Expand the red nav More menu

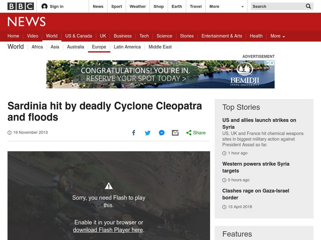[277, 36]
